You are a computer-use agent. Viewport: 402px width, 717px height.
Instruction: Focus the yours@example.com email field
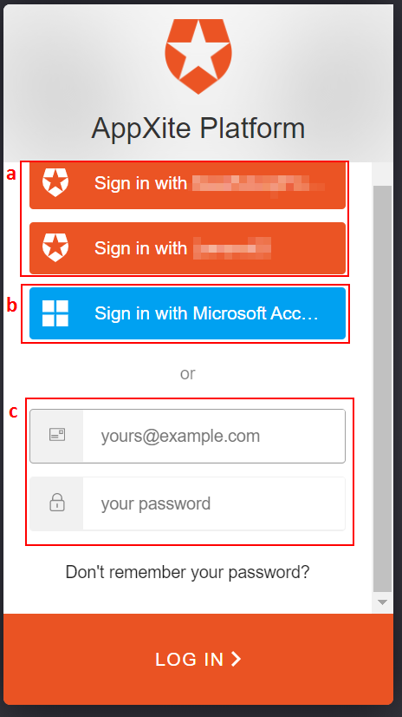click(187, 436)
